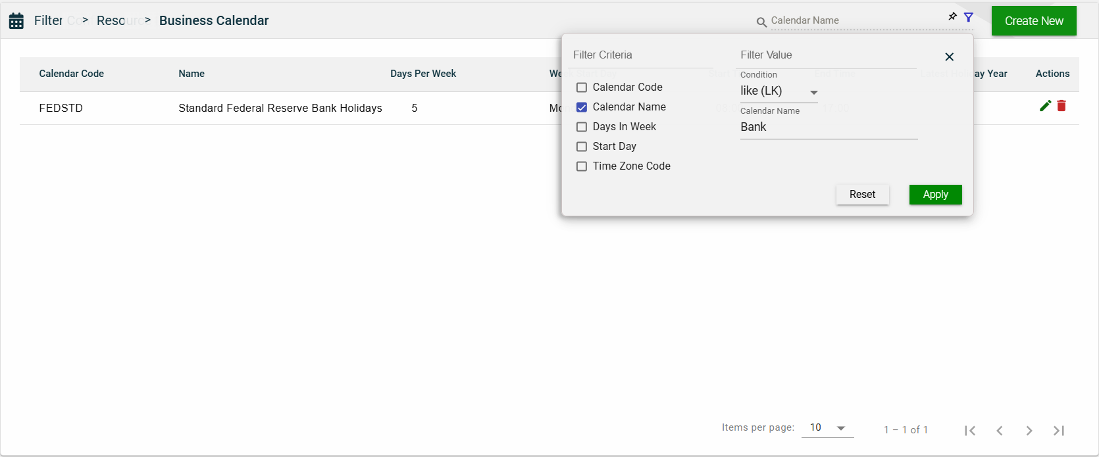Jump to the first page of results
This screenshot has height=457, width=1099.
pyautogui.click(x=970, y=431)
